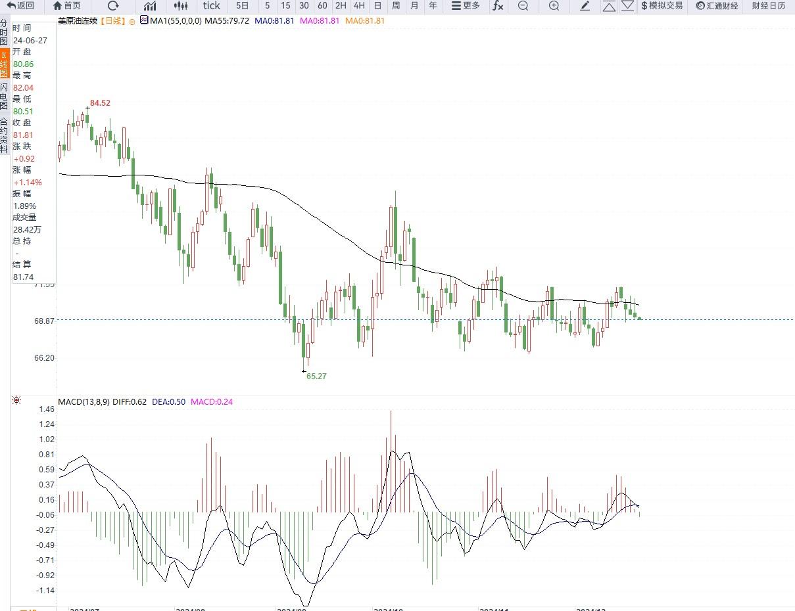Select the 4H timeframe
Image resolution: width=795 pixels, height=611 pixels.
pyautogui.click(x=359, y=6)
